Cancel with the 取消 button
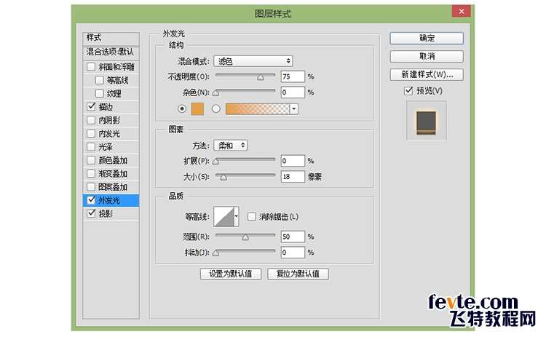The height and width of the screenshot is (337, 546). tap(427, 56)
